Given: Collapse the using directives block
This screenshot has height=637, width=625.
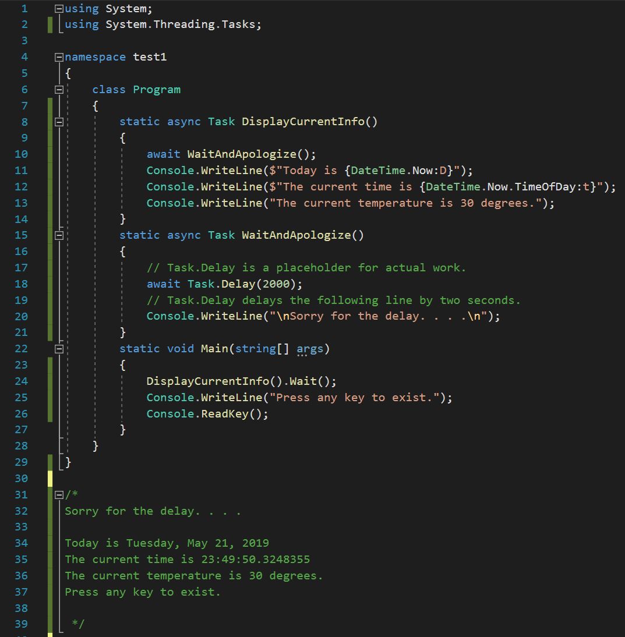Looking at the screenshot, I should pyautogui.click(x=59, y=9).
